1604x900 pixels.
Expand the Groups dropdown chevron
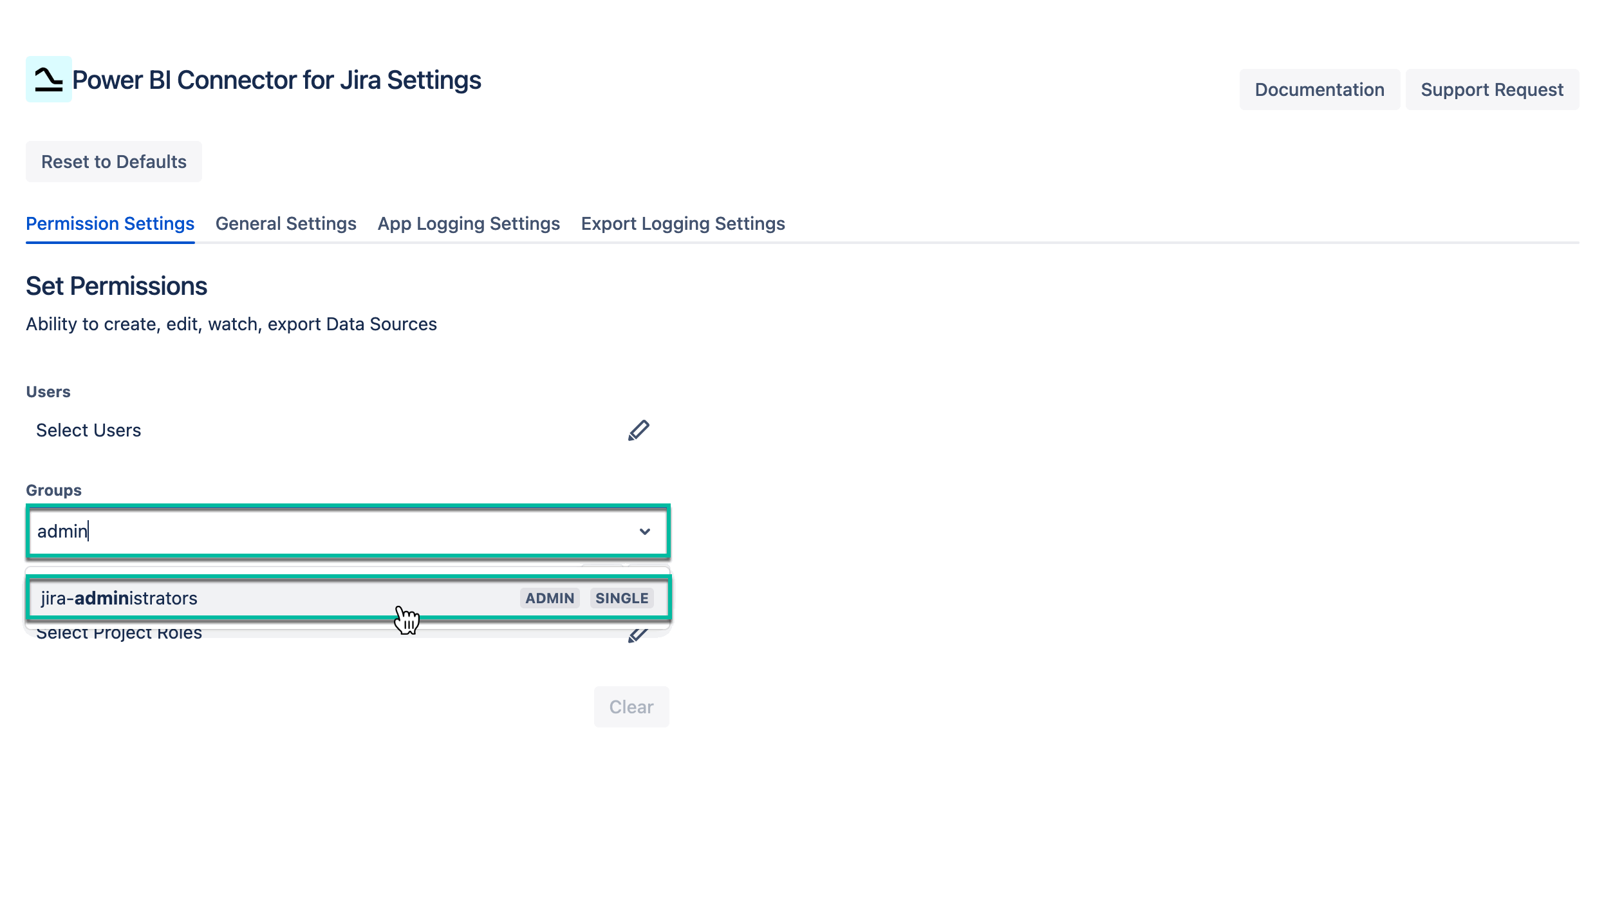(644, 531)
